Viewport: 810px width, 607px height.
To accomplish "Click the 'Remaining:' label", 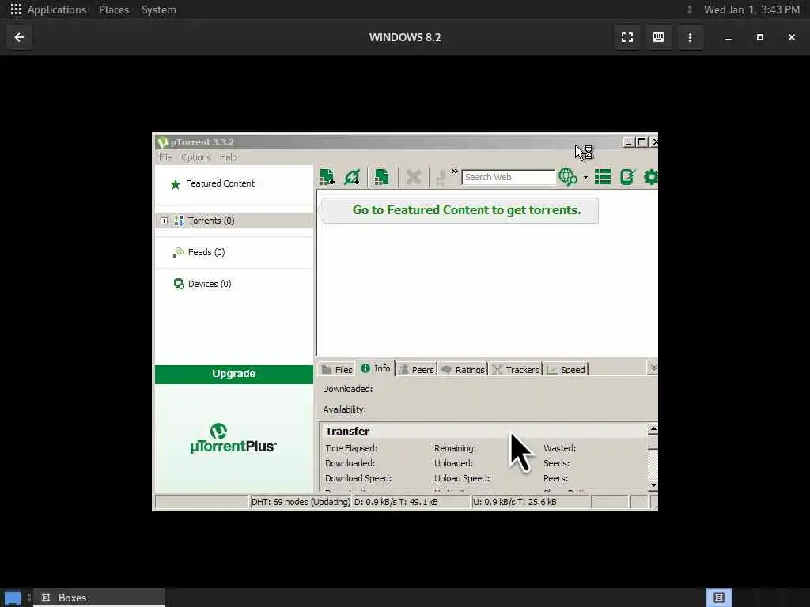I will click(455, 449).
